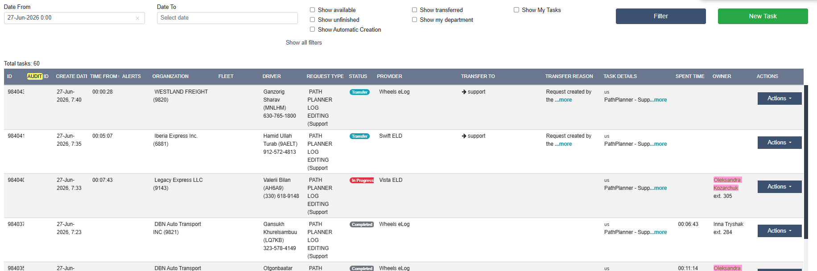
Task: Toggle Show My Tasks checkbox
Action: click(516, 10)
